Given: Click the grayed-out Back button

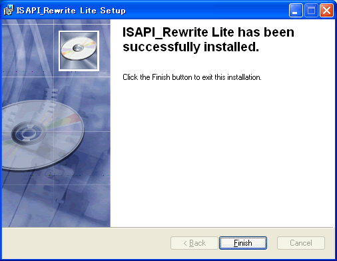Looking at the screenshot, I should click(194, 243).
